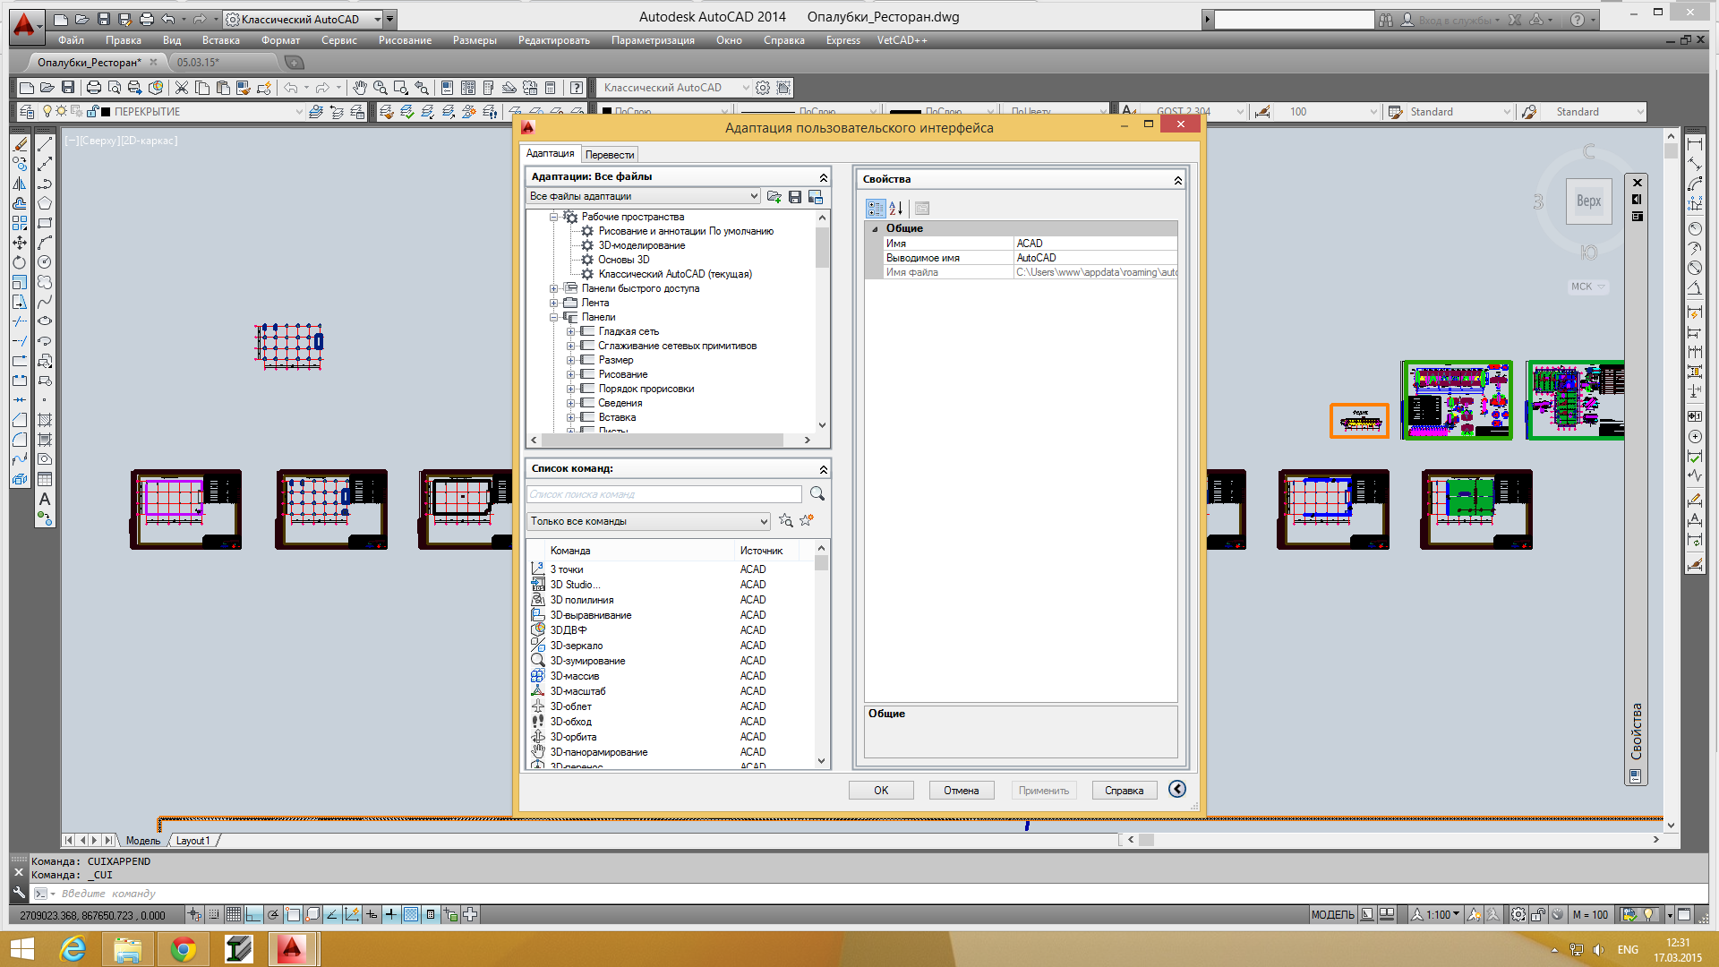Click the 'Отмена' button

962,791
